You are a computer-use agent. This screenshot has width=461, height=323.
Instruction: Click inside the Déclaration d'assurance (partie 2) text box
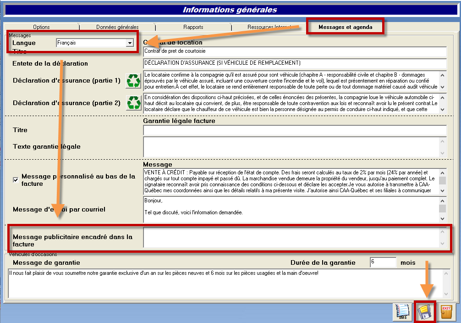coord(291,103)
